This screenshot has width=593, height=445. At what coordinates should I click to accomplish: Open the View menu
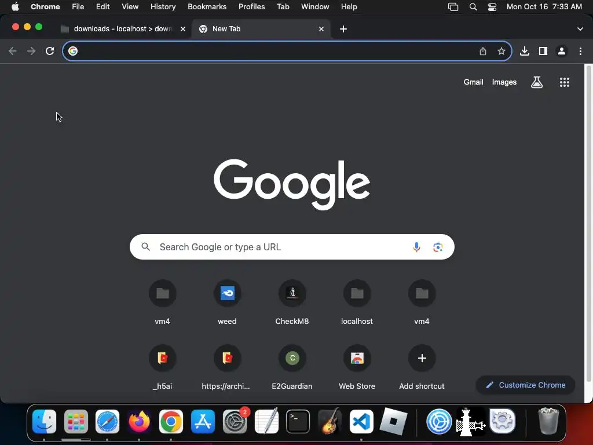[x=130, y=7]
